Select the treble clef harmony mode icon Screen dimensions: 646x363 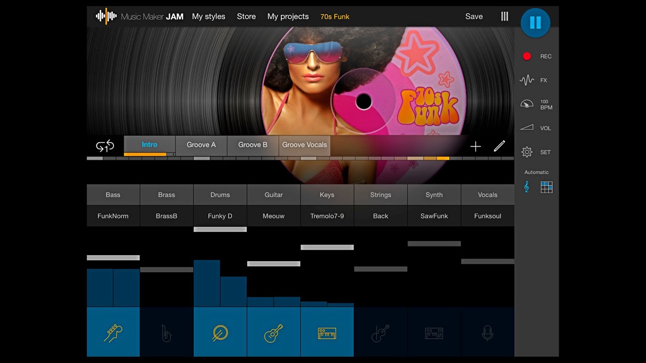coord(526,188)
